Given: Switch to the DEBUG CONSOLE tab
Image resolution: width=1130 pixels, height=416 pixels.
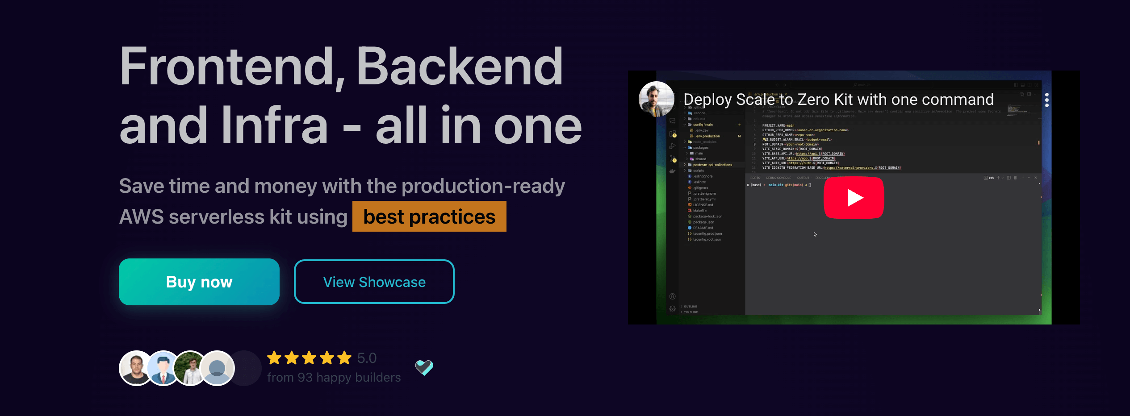Looking at the screenshot, I should point(778,178).
